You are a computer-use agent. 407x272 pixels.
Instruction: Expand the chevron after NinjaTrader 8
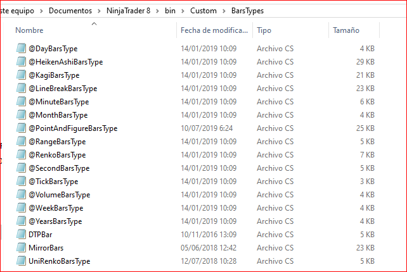(x=157, y=11)
